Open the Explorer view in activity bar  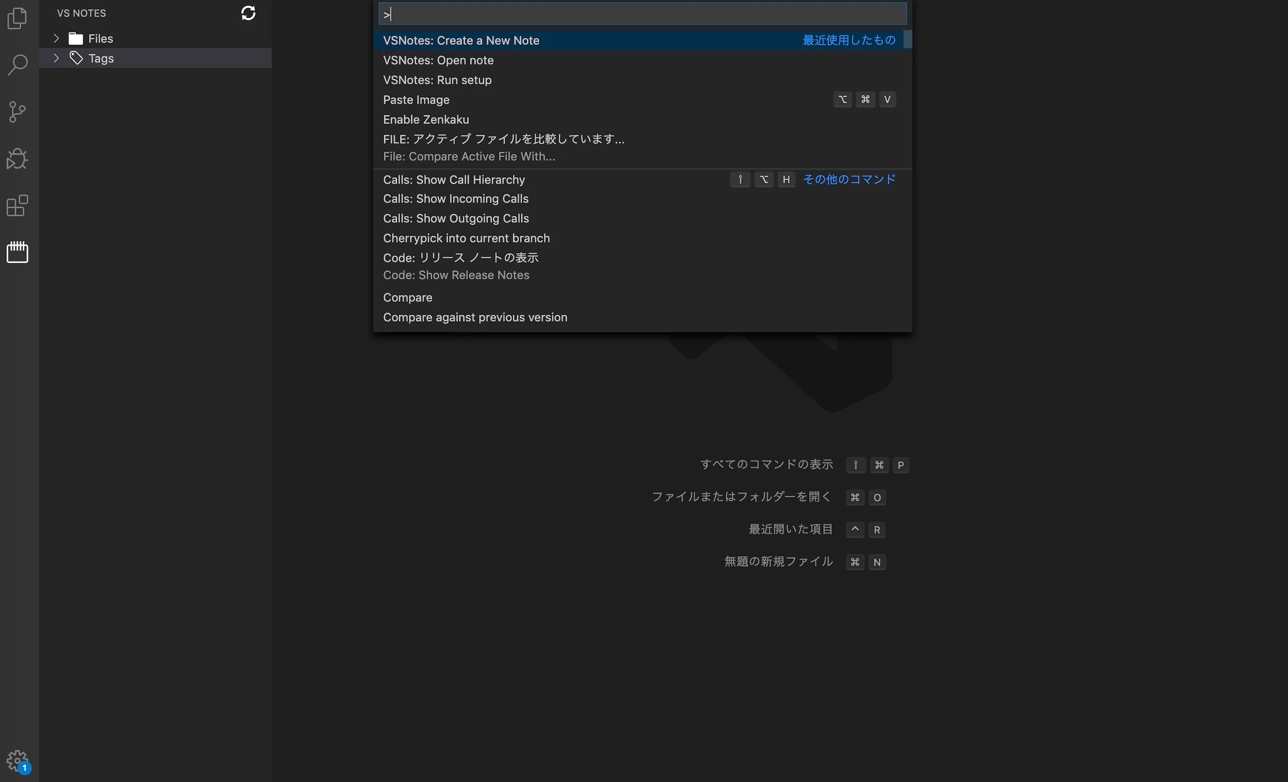[x=17, y=18]
